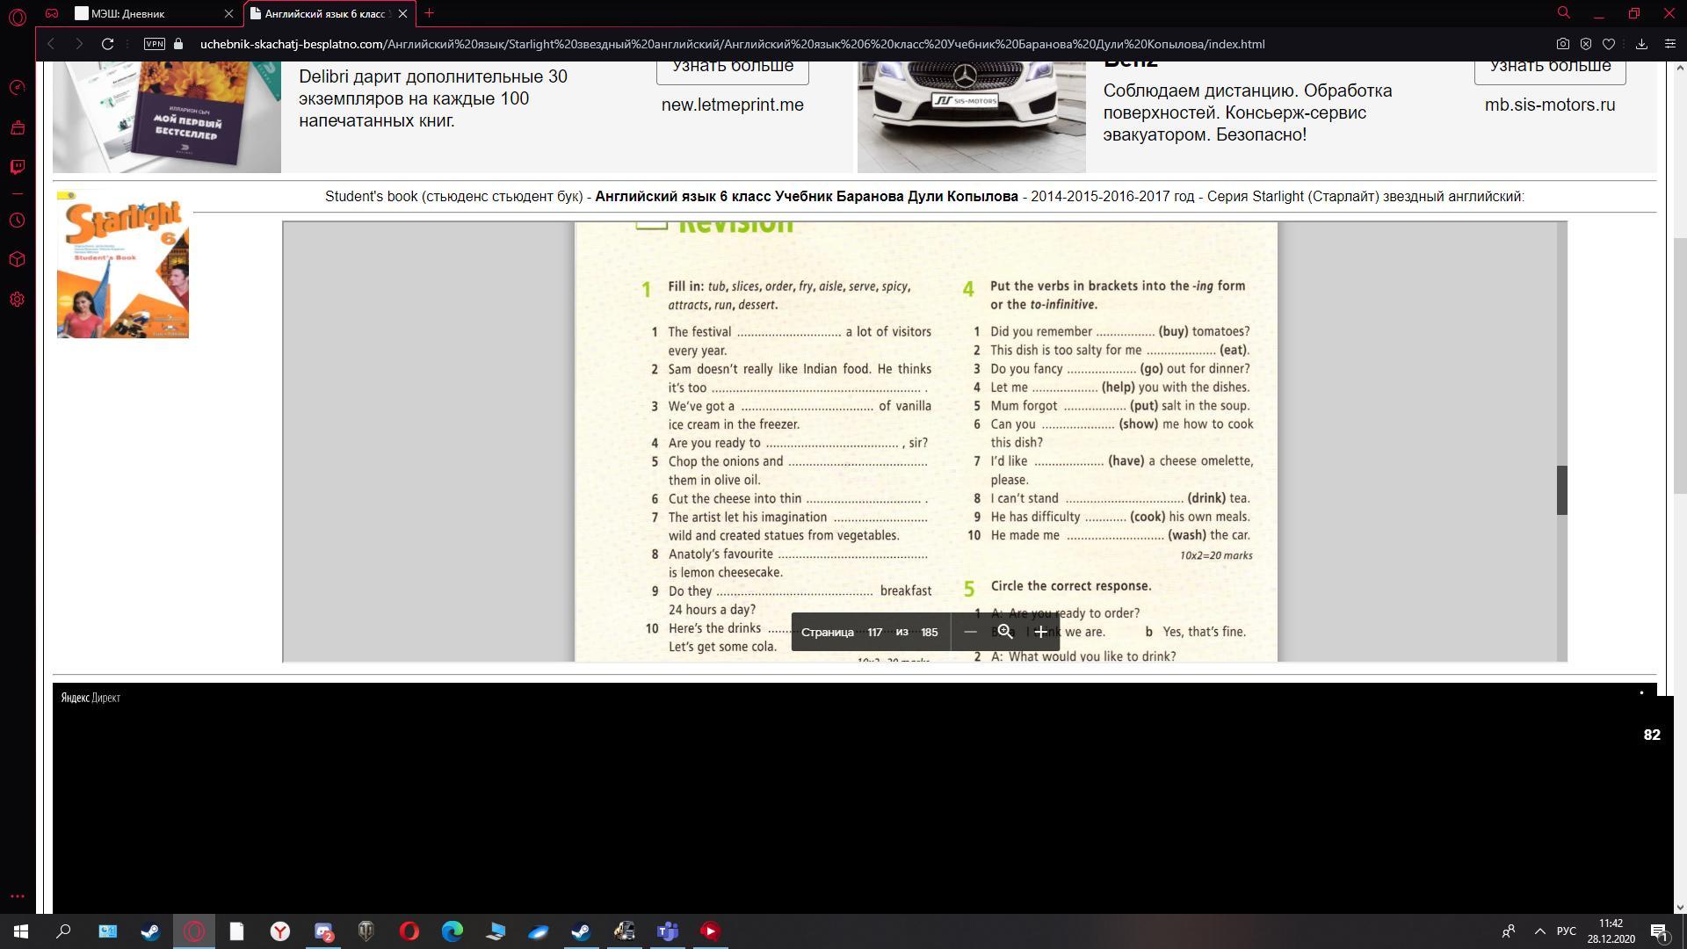Open Settings gear icon in sidebar

point(17,300)
